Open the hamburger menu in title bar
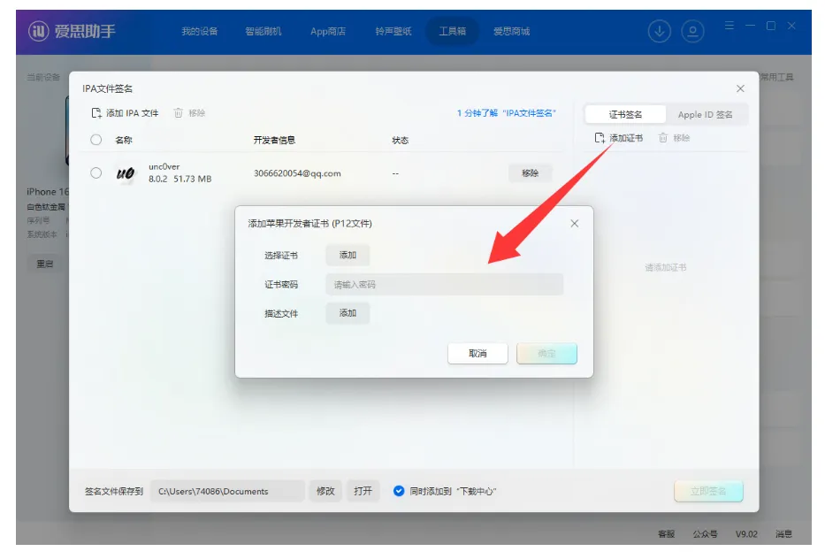Image resolution: width=825 pixels, height=559 pixels. coord(730,26)
